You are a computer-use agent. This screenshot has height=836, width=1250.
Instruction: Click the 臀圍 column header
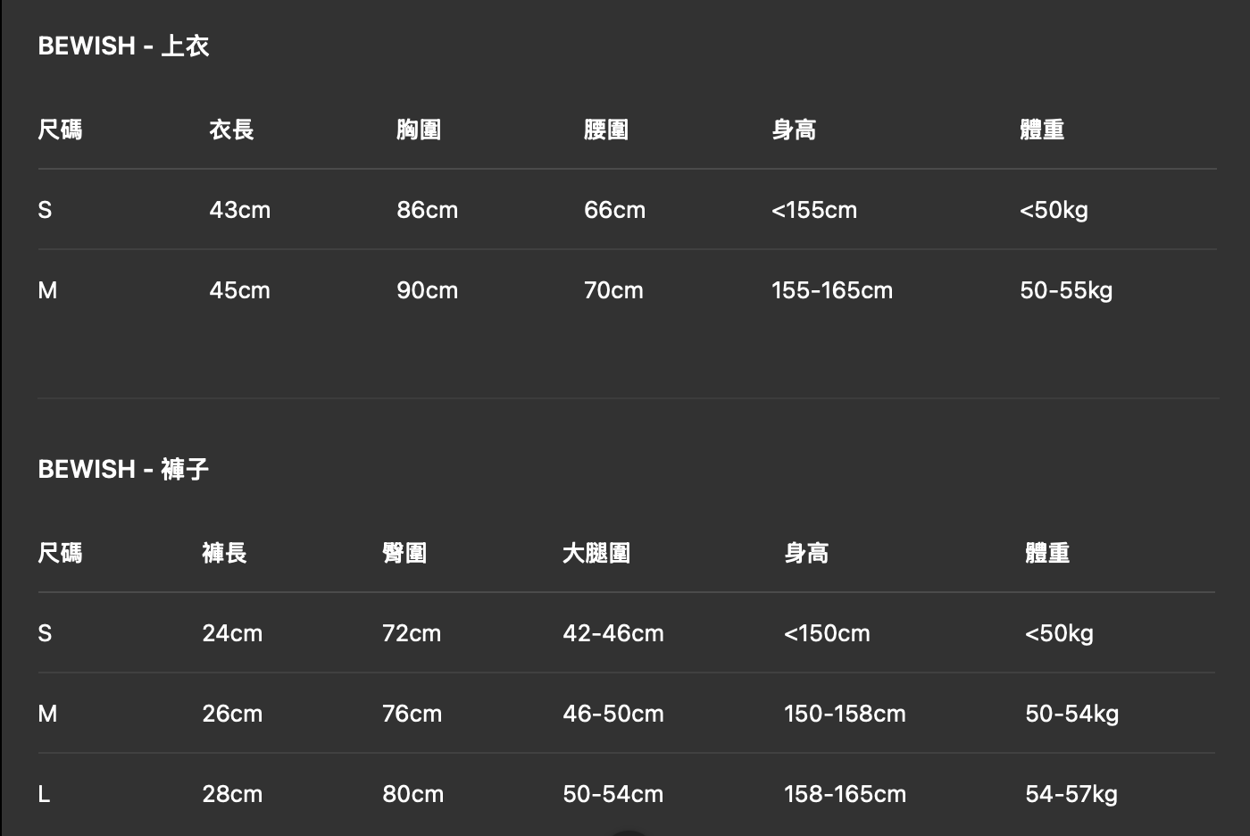404,553
